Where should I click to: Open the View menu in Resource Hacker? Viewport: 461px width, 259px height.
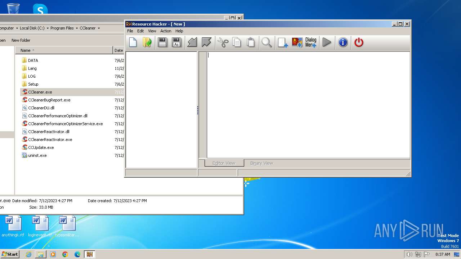tap(152, 31)
